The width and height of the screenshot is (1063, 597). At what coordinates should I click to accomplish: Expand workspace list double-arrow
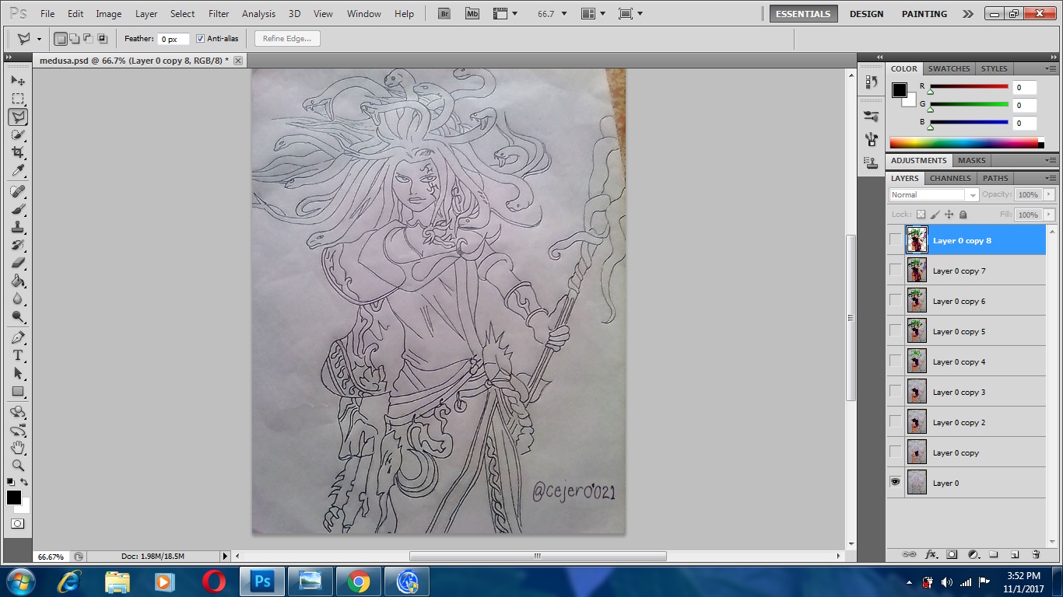click(x=967, y=14)
